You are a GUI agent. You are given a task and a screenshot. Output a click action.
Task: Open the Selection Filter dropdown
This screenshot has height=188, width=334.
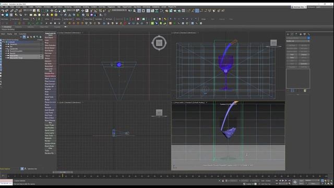pos(27,10)
